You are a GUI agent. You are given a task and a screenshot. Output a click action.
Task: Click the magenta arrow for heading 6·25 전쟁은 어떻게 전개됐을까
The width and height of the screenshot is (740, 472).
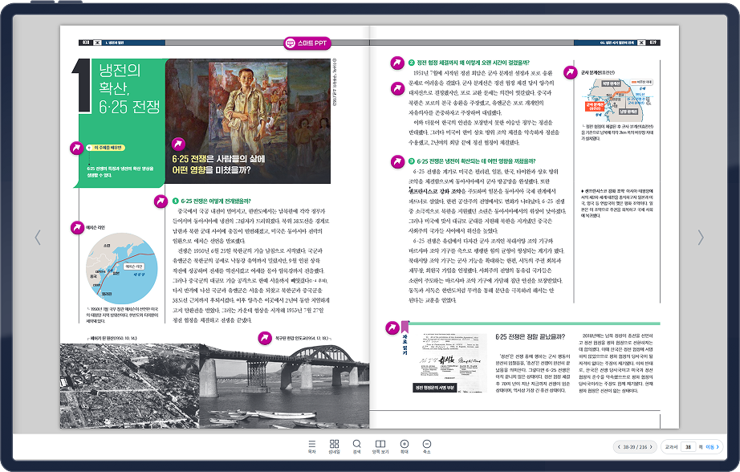(x=161, y=201)
